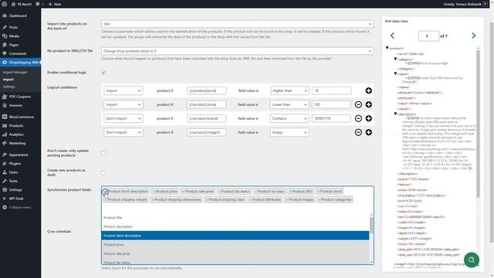Remove Product categories tag from fields
494x278 pixels.
(320, 200)
